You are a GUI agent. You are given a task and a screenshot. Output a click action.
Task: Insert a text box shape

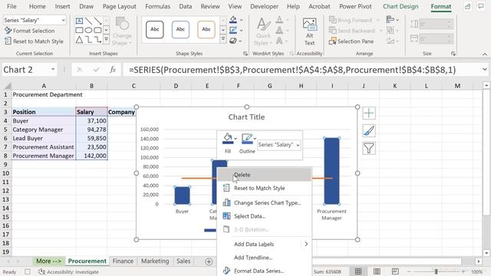[x=79, y=21]
